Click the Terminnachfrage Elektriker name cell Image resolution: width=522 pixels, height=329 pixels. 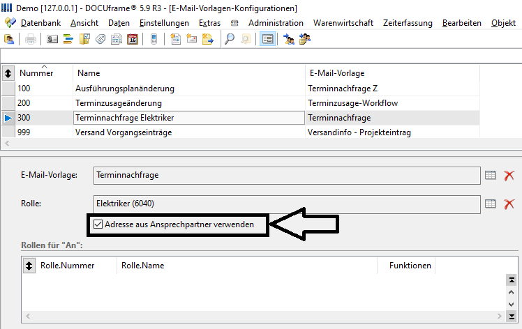[x=188, y=118]
